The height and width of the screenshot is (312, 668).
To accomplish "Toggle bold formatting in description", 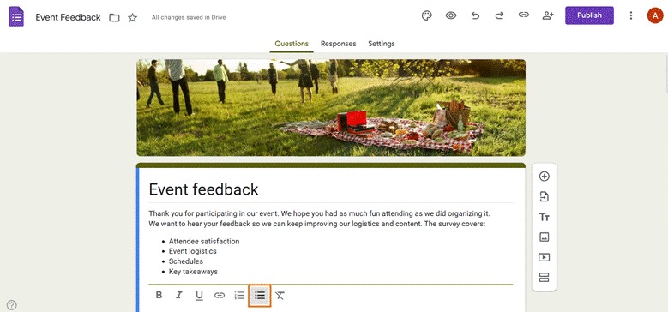I will pyautogui.click(x=159, y=295).
